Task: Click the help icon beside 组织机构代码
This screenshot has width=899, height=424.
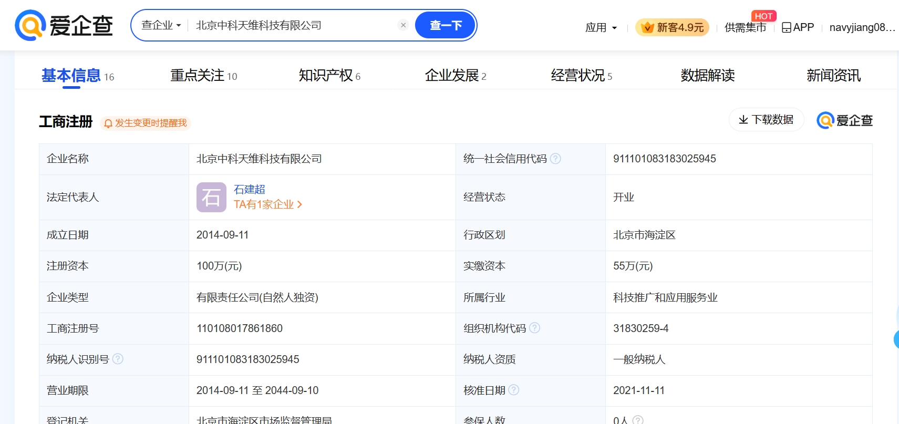Action: [534, 328]
